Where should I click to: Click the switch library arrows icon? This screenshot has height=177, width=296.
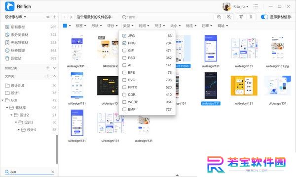coord(48,17)
